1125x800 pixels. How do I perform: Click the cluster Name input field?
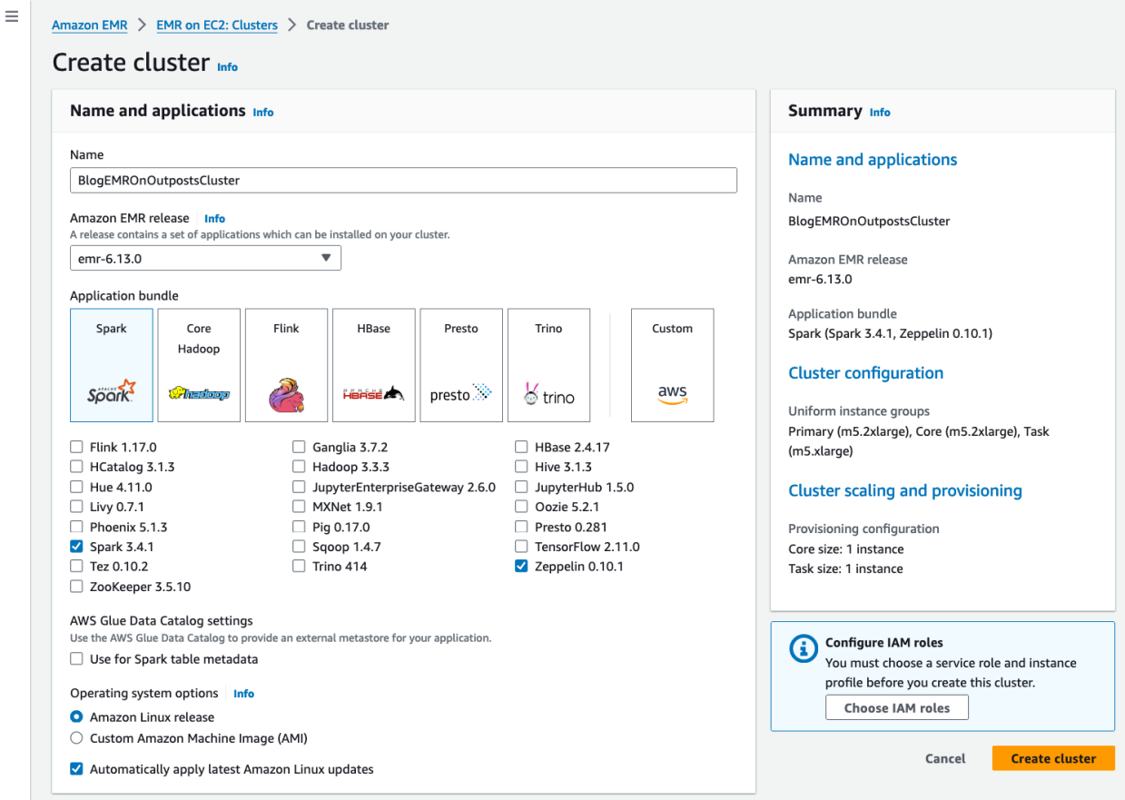(x=403, y=180)
